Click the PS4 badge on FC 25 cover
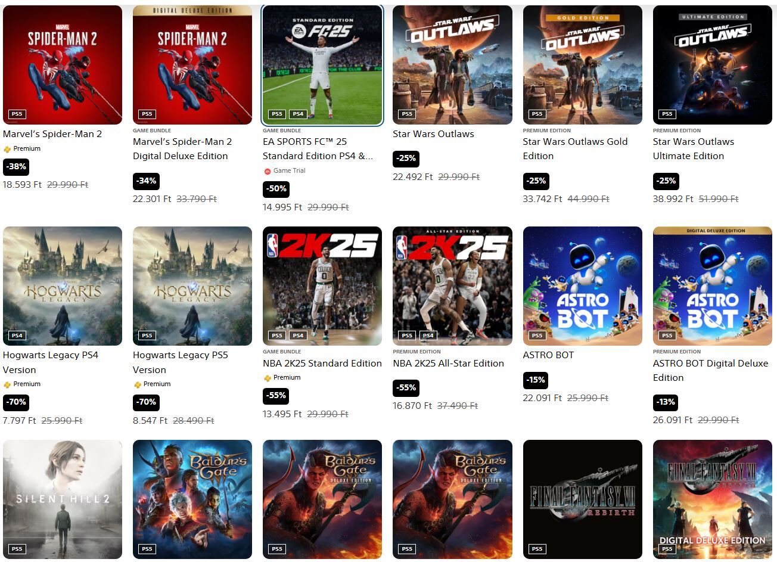The height and width of the screenshot is (562, 777). (x=298, y=114)
